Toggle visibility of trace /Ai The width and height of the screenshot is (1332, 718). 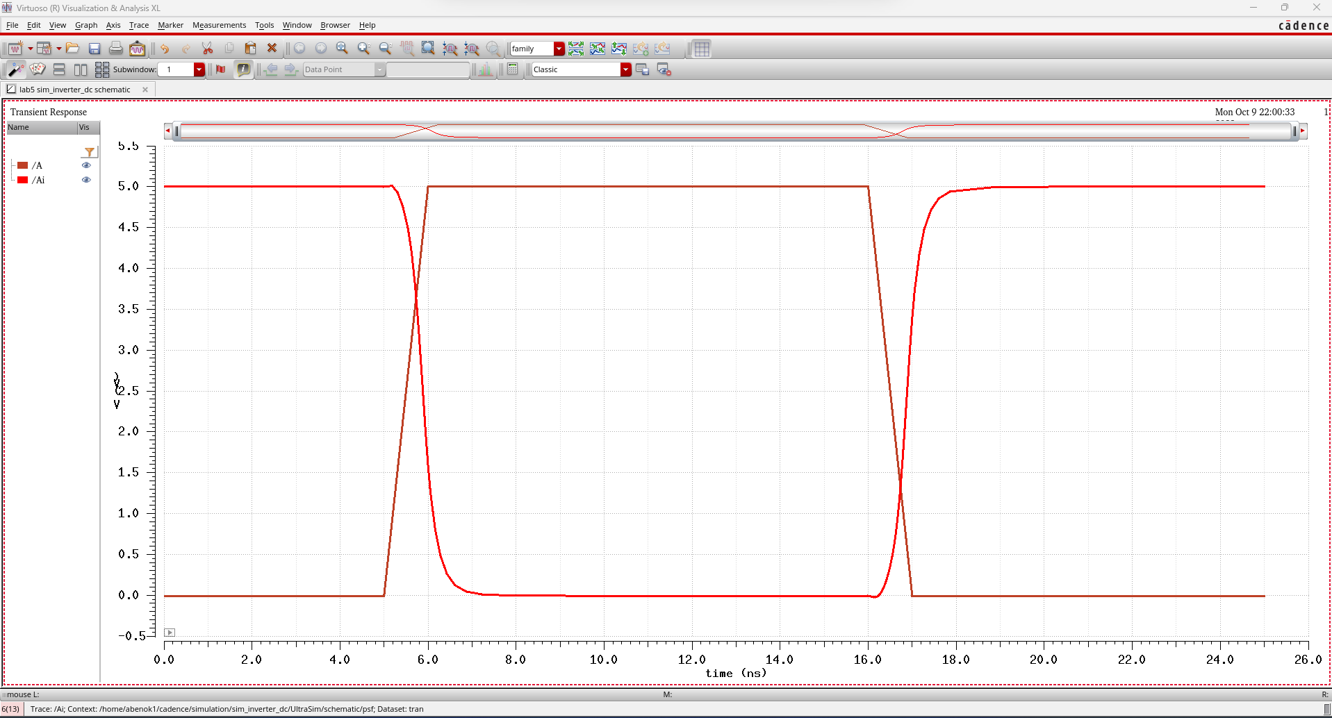86,180
